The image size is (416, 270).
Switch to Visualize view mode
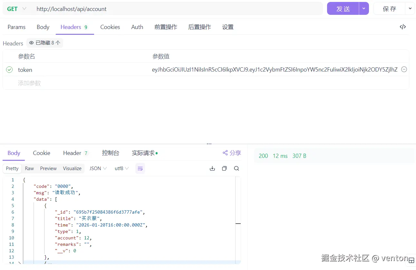tap(72, 169)
